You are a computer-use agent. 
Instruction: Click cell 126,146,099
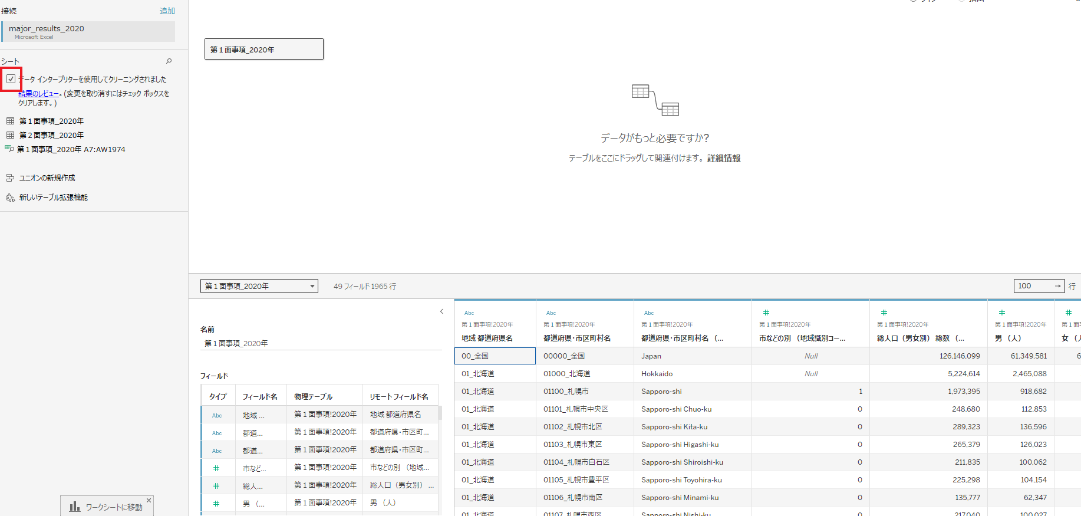pos(928,356)
